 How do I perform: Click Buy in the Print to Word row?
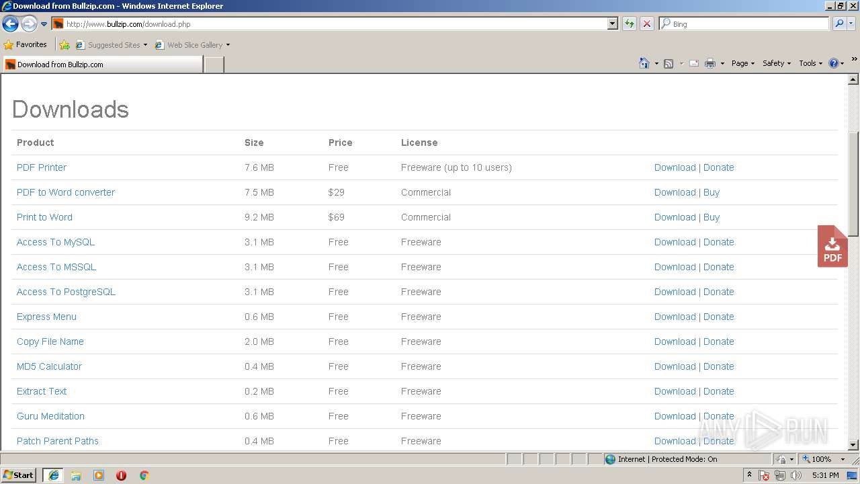[x=711, y=217]
